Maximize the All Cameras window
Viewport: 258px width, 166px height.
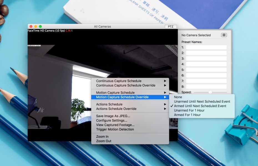(40, 26)
